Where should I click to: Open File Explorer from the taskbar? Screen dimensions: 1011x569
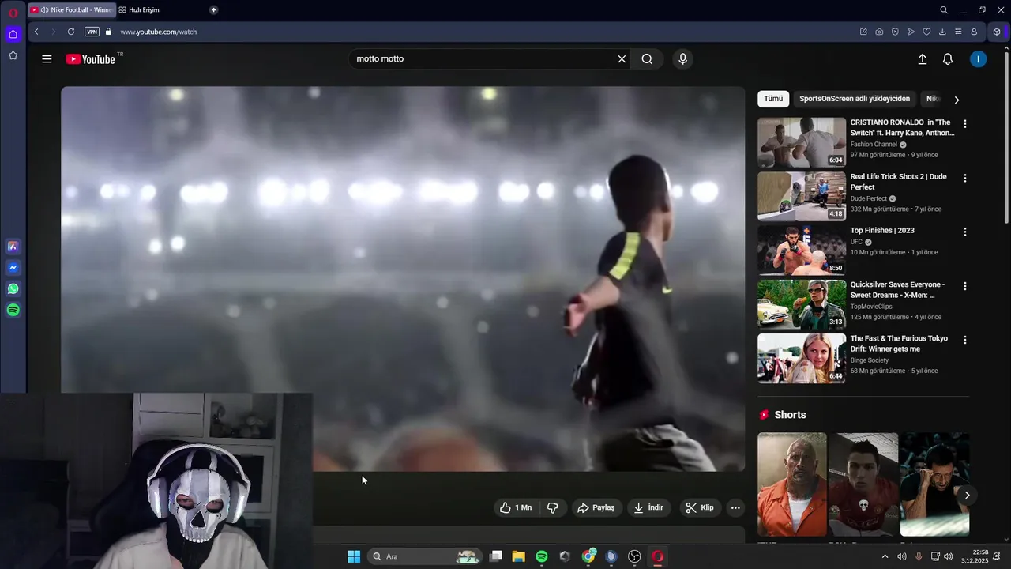518,556
